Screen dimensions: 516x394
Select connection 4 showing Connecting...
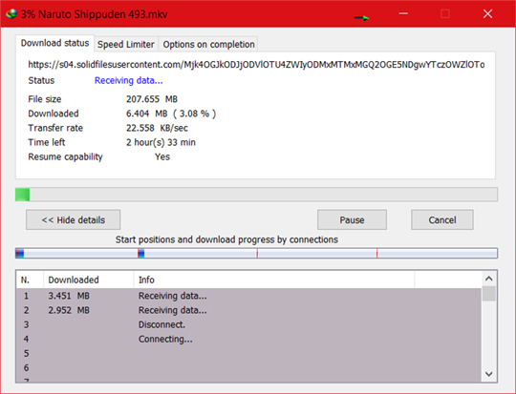[x=248, y=339]
